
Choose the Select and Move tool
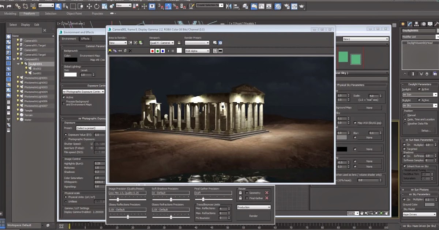tap(89, 6)
